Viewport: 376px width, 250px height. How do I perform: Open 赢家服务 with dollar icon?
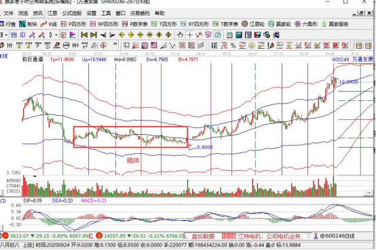(x=335, y=24)
